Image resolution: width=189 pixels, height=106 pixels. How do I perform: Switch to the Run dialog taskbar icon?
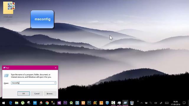pos(125,103)
